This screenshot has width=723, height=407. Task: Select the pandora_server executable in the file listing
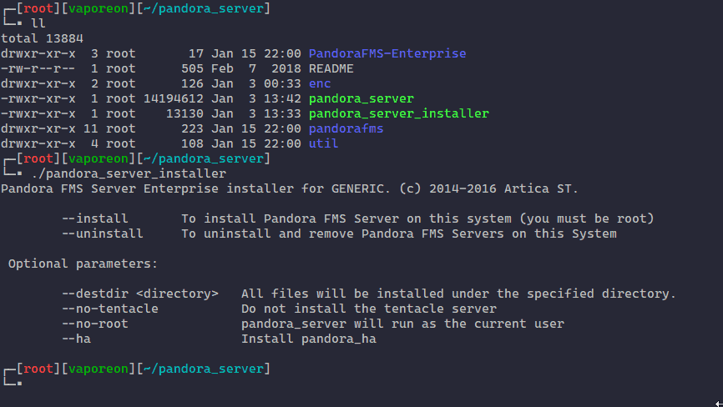point(361,98)
